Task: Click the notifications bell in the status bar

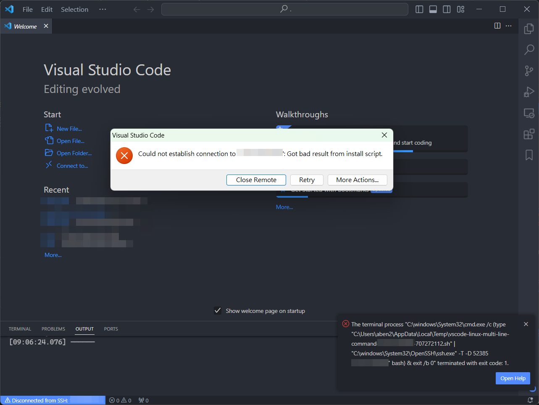Action: (x=530, y=400)
